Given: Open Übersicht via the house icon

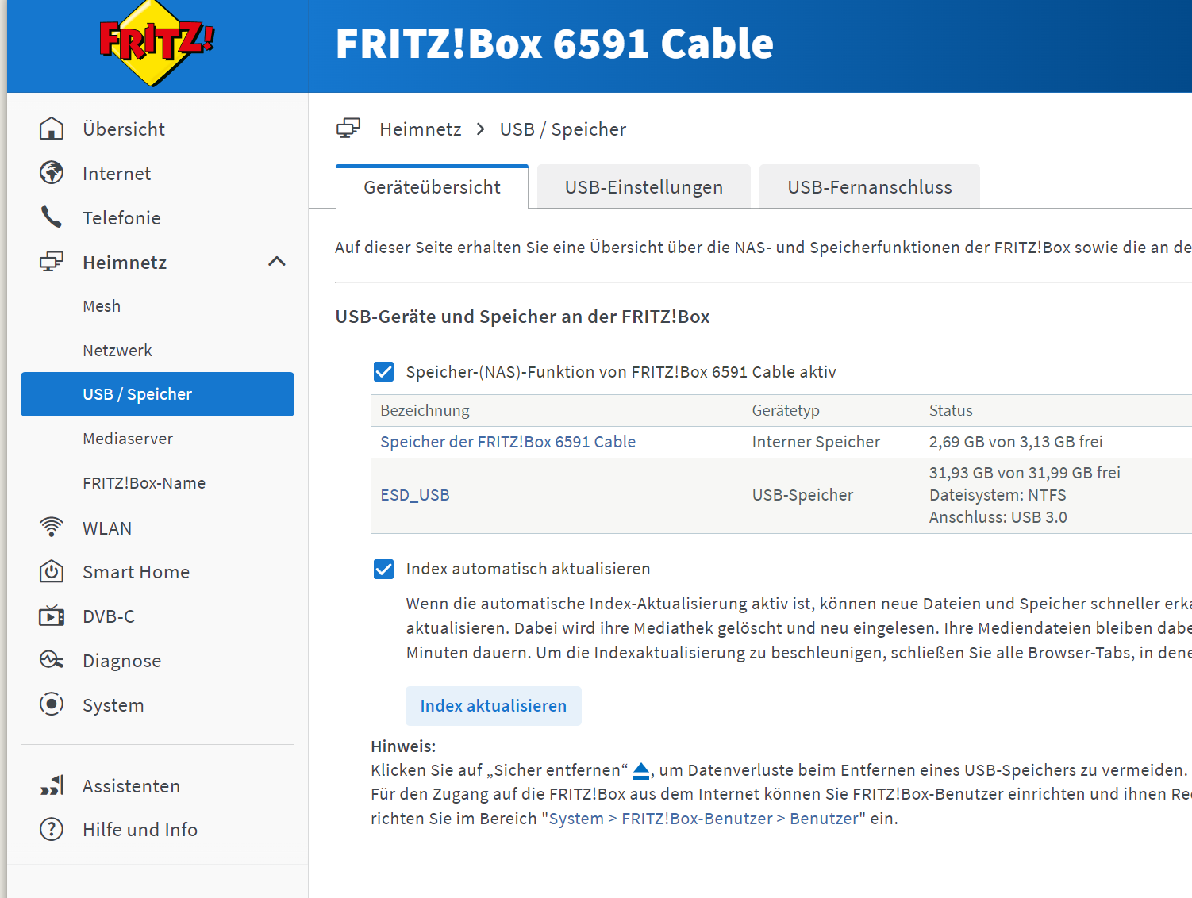Looking at the screenshot, I should click(x=52, y=129).
